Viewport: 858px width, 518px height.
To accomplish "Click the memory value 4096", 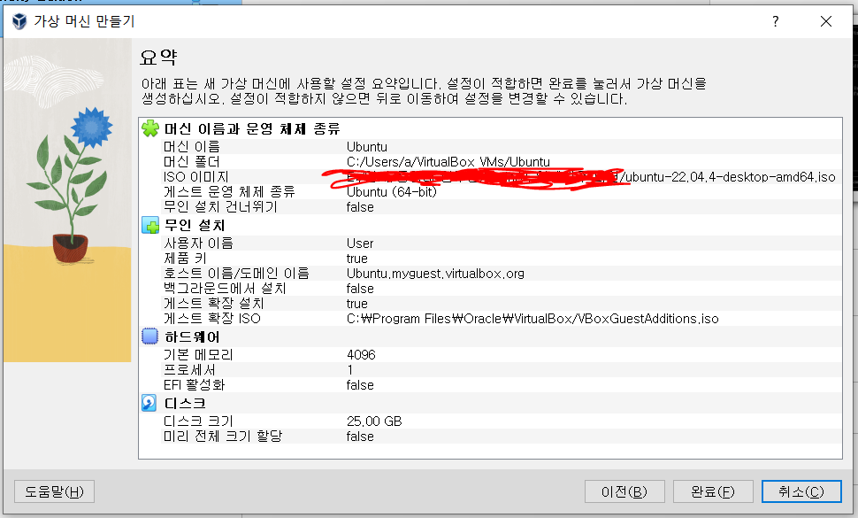I will click(361, 355).
